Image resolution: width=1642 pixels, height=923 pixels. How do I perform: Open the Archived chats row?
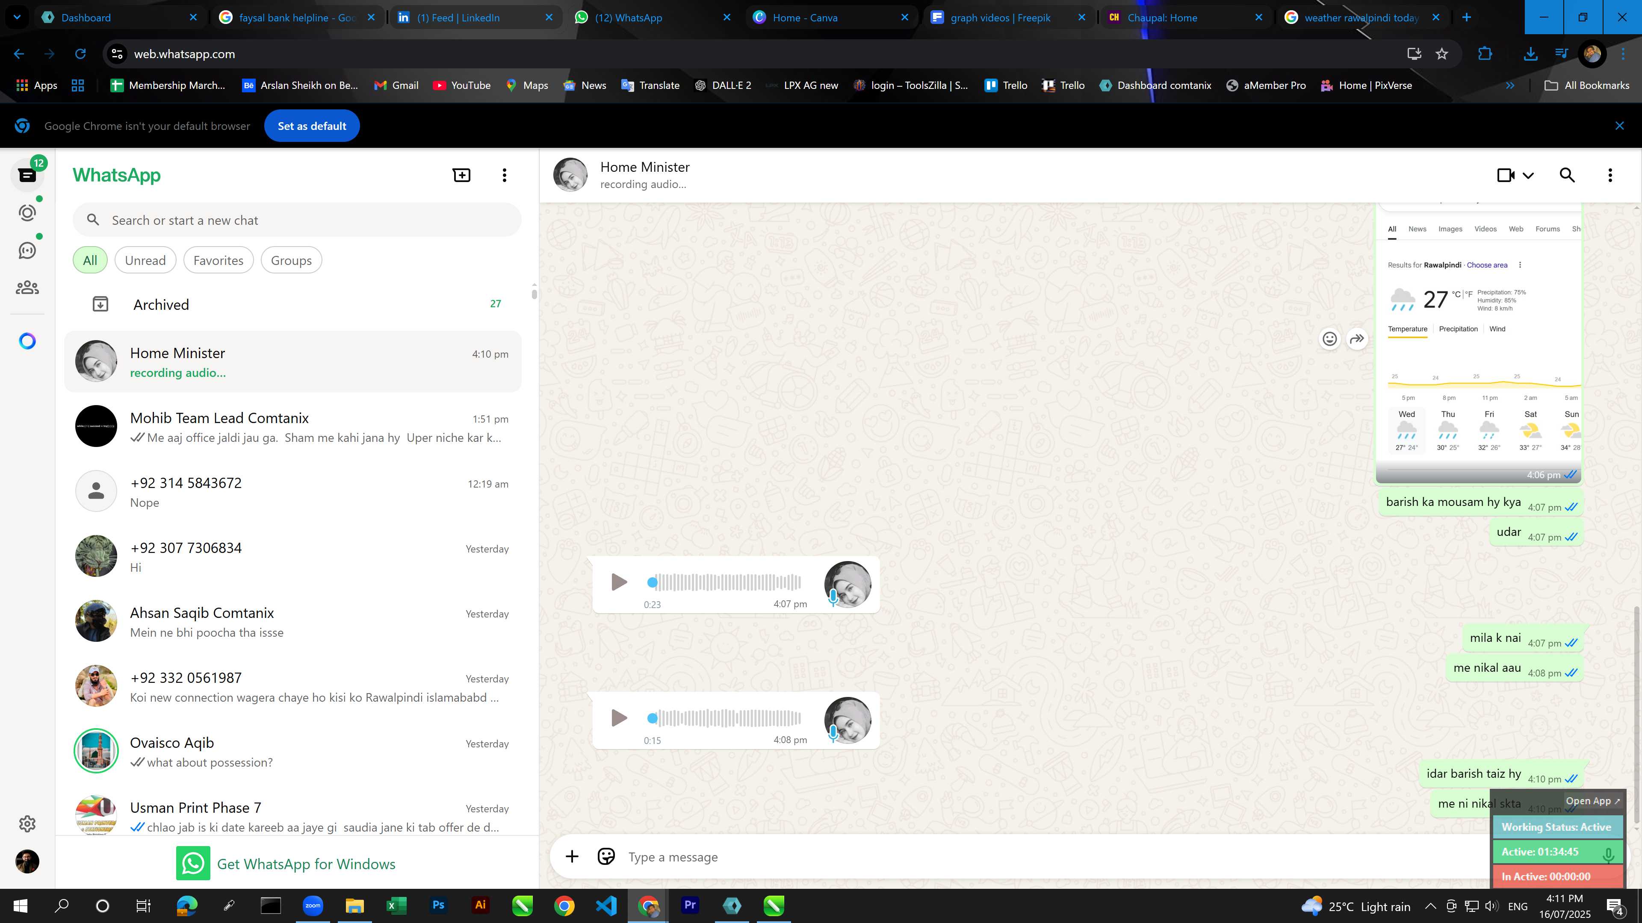click(x=293, y=305)
